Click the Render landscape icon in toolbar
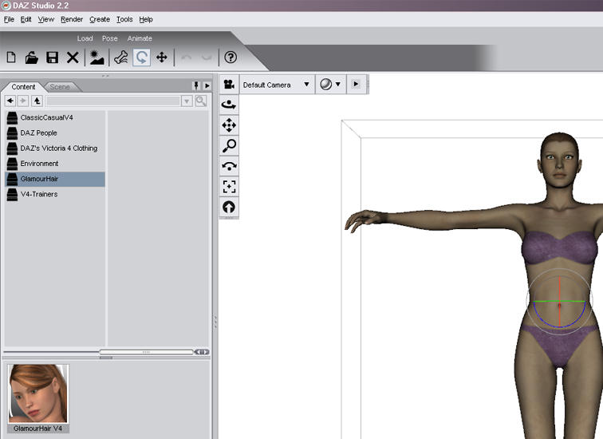603x439 pixels. pyautogui.click(x=97, y=57)
